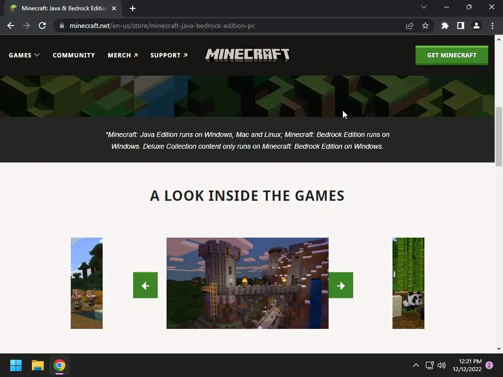The height and width of the screenshot is (377, 503).
Task: Show next screenshot with right arrow
Action: (341, 285)
